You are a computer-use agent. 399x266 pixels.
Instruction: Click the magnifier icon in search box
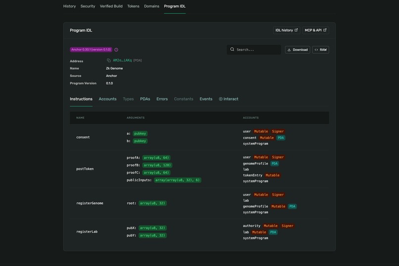(232, 50)
